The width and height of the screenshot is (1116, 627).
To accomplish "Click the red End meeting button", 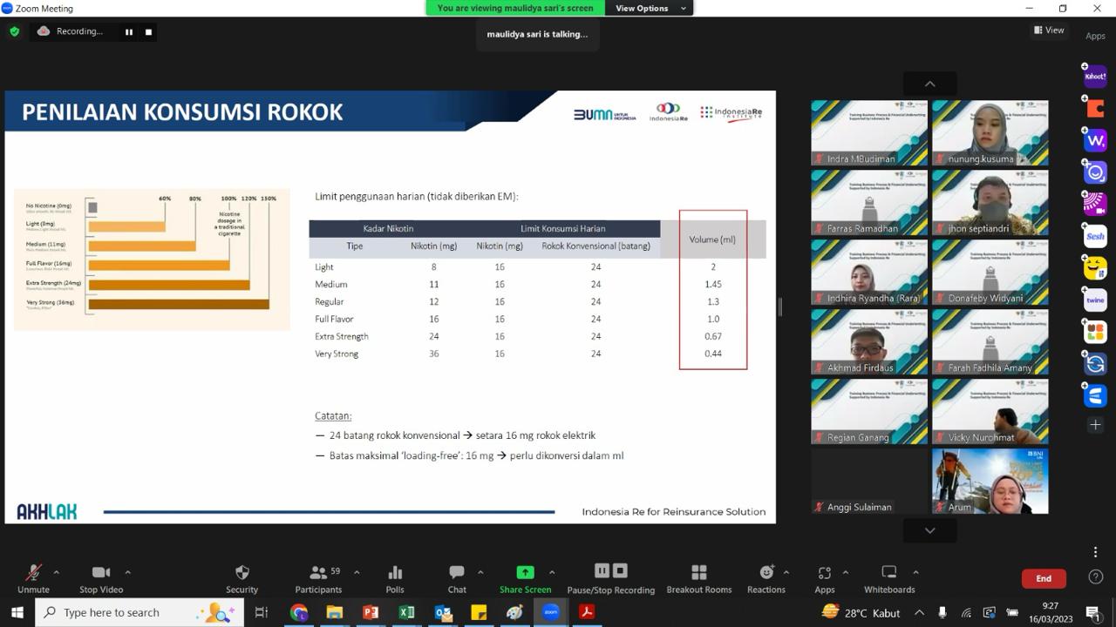I will coord(1044,578).
